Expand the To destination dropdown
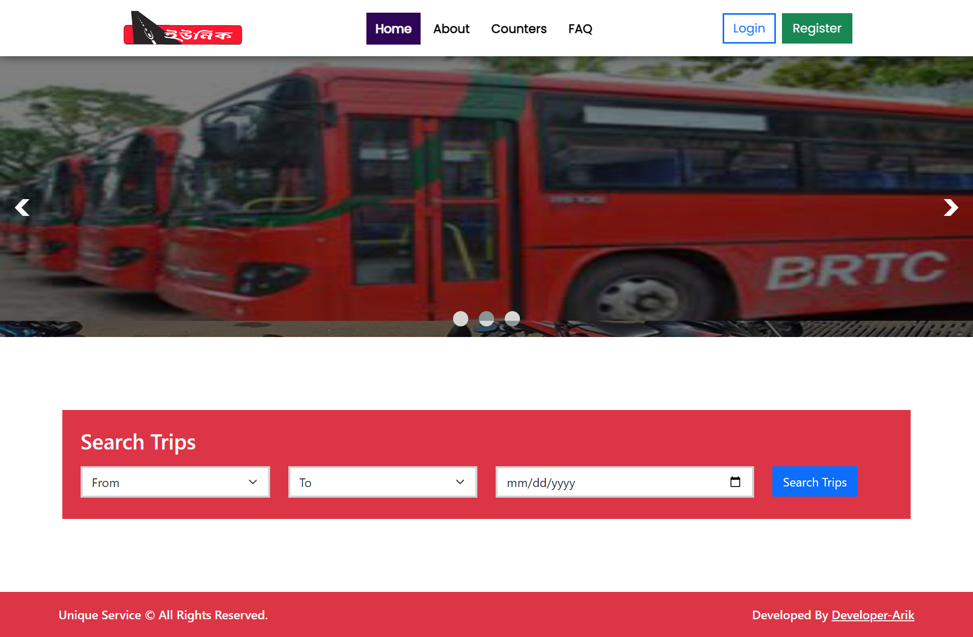 [x=383, y=482]
